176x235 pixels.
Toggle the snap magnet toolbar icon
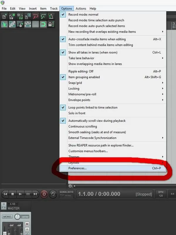pyautogui.click(x=43, y=24)
